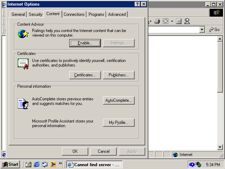
Task: Click the disabled Settings... button
Action: tap(119, 43)
